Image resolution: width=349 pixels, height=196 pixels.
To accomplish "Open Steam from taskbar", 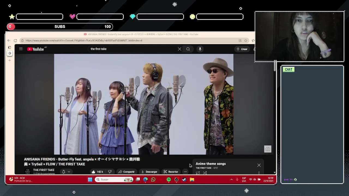I will click(x=184, y=180).
